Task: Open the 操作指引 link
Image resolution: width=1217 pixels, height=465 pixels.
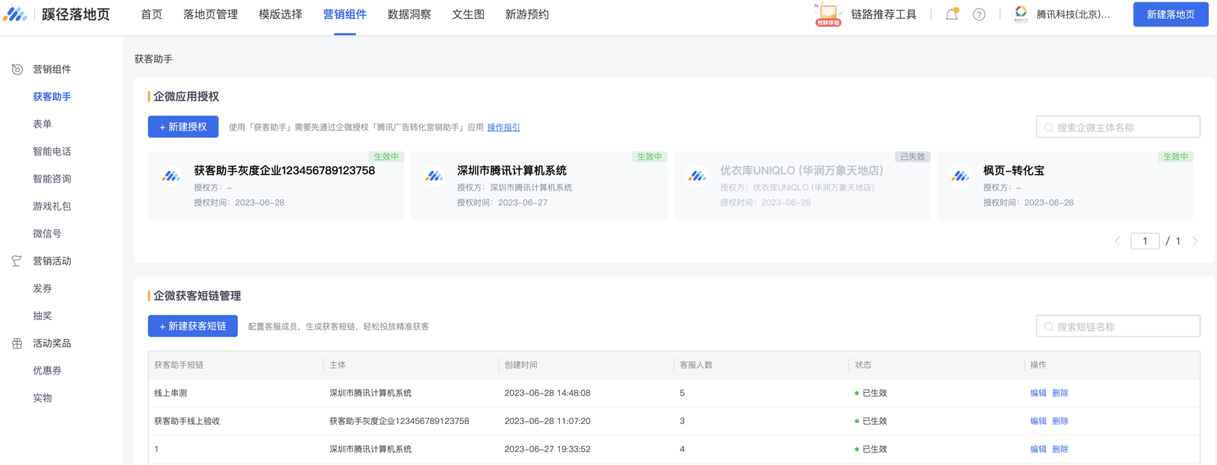Action: (x=504, y=128)
